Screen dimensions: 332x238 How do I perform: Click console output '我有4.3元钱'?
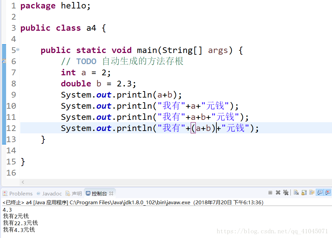19,230
